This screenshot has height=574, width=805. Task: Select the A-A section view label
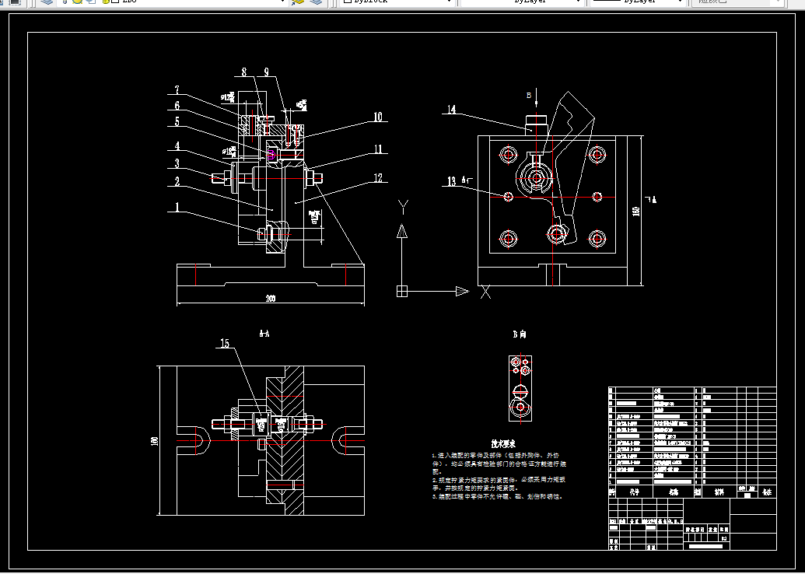(264, 334)
